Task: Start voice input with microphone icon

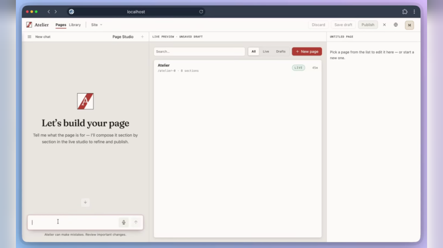Action: tap(124, 222)
